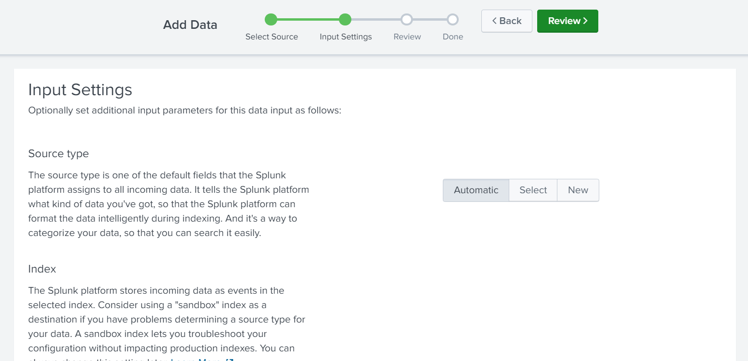Choose the Select source type option
Image resolution: width=748 pixels, height=361 pixels.
click(533, 190)
